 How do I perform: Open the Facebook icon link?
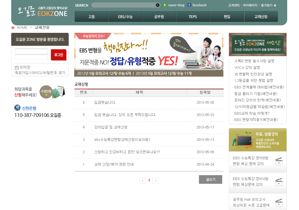click(189, 5)
